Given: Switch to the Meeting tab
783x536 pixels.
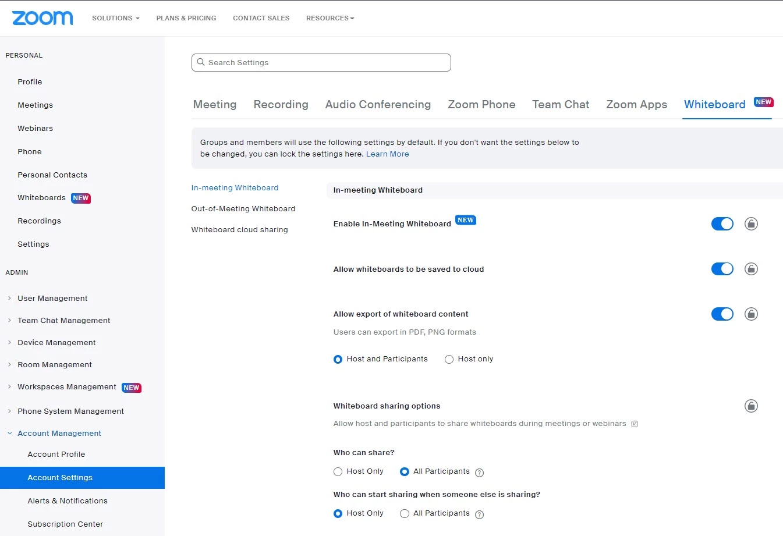Looking at the screenshot, I should tap(215, 105).
